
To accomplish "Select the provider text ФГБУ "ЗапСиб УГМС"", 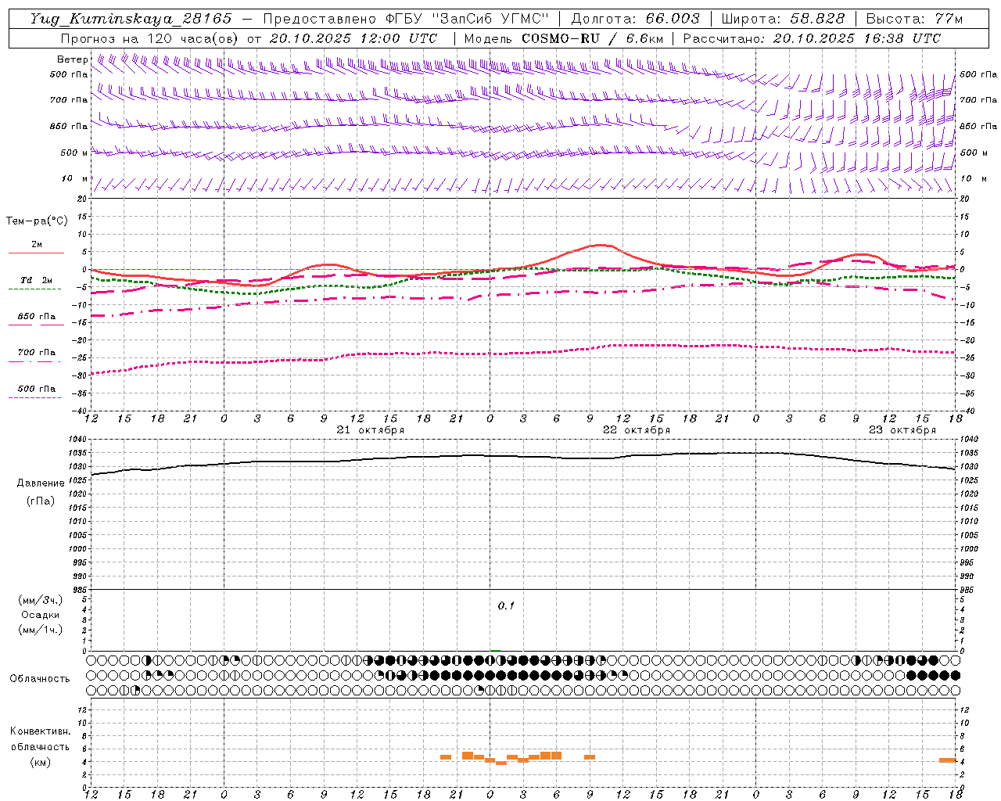I will [x=466, y=19].
